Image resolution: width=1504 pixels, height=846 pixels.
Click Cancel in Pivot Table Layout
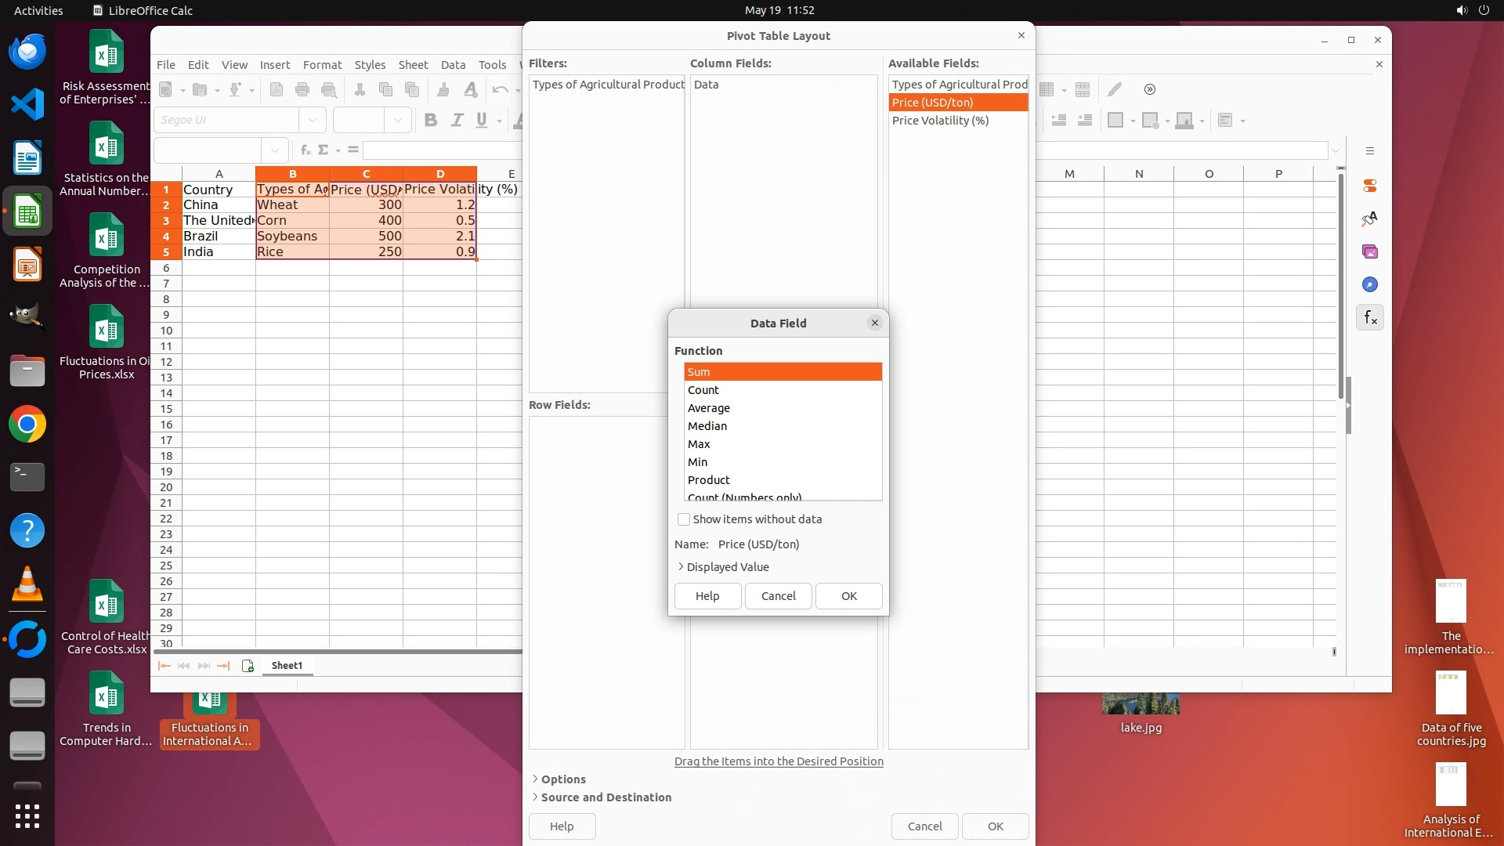[924, 826]
